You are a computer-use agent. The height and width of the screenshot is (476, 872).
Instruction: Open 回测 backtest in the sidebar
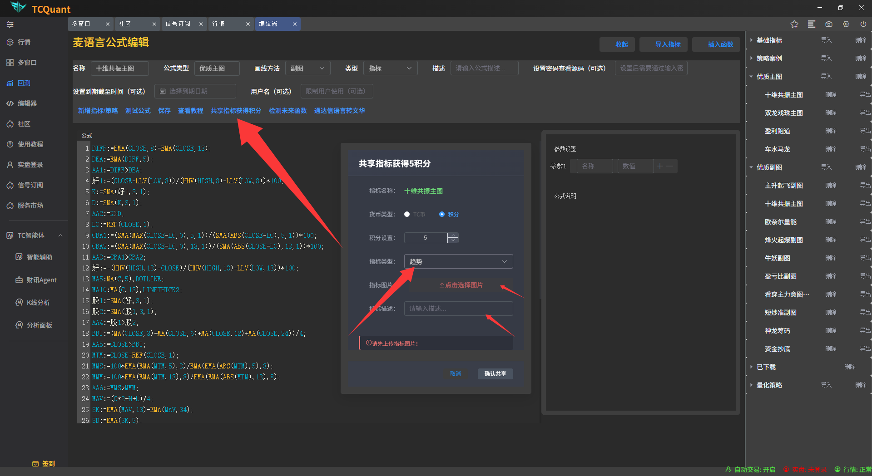tap(24, 83)
